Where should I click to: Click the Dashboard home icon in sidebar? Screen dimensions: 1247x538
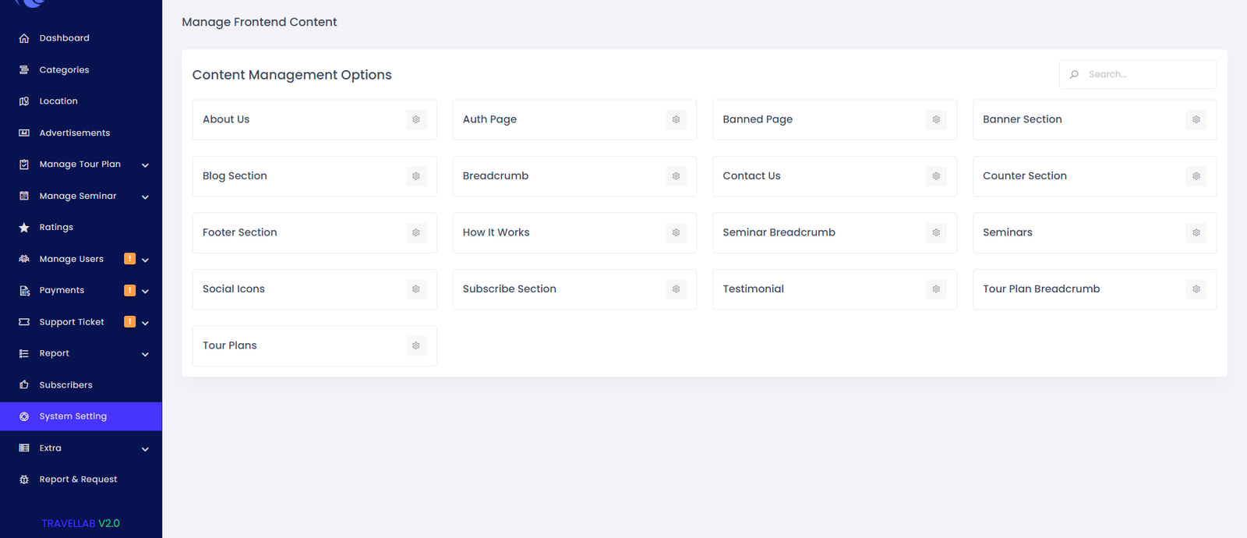[x=24, y=38]
